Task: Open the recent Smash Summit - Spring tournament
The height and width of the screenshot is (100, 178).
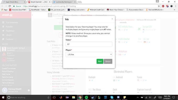Action: tap(15, 49)
